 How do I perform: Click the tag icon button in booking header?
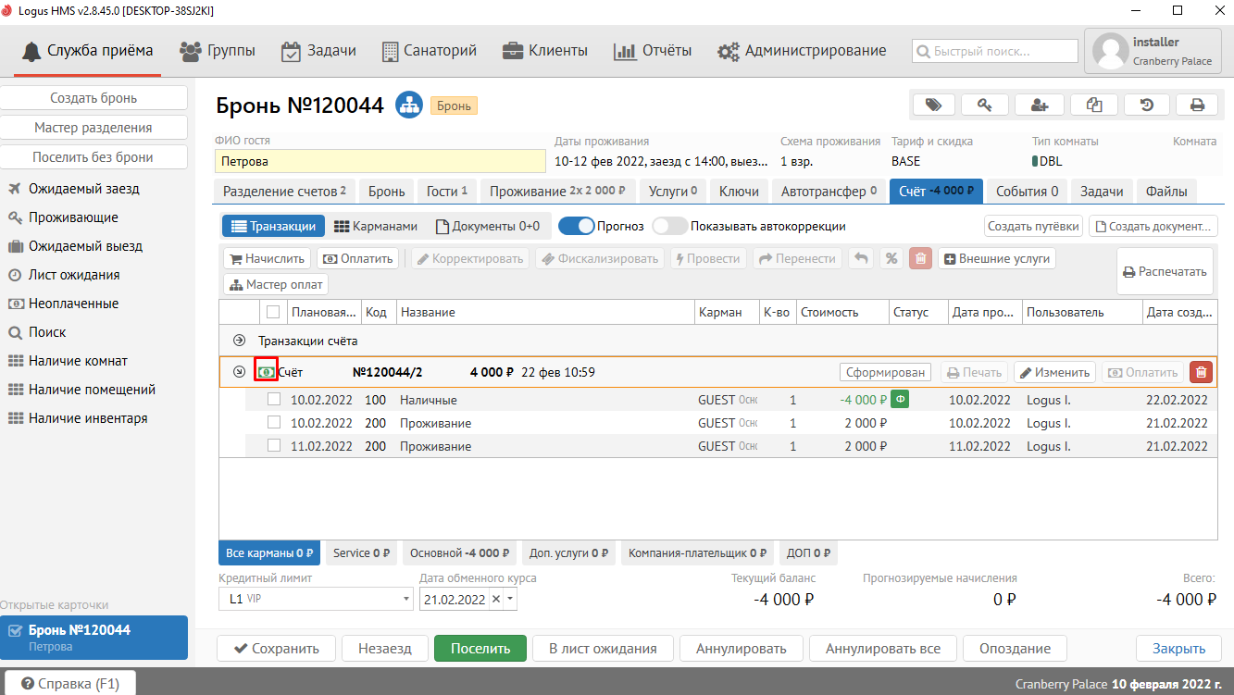[933, 105]
